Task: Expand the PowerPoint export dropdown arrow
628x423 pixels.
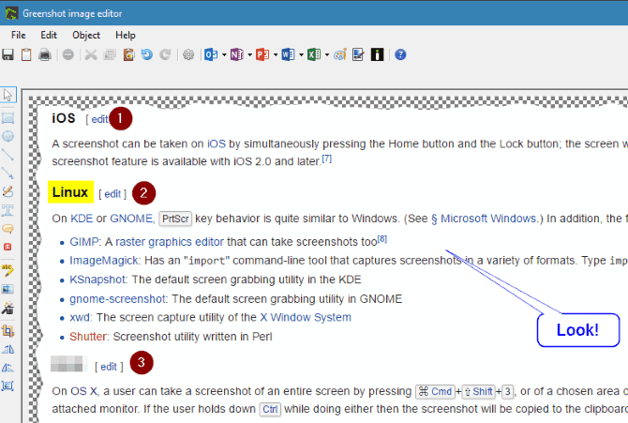Action: [x=276, y=55]
